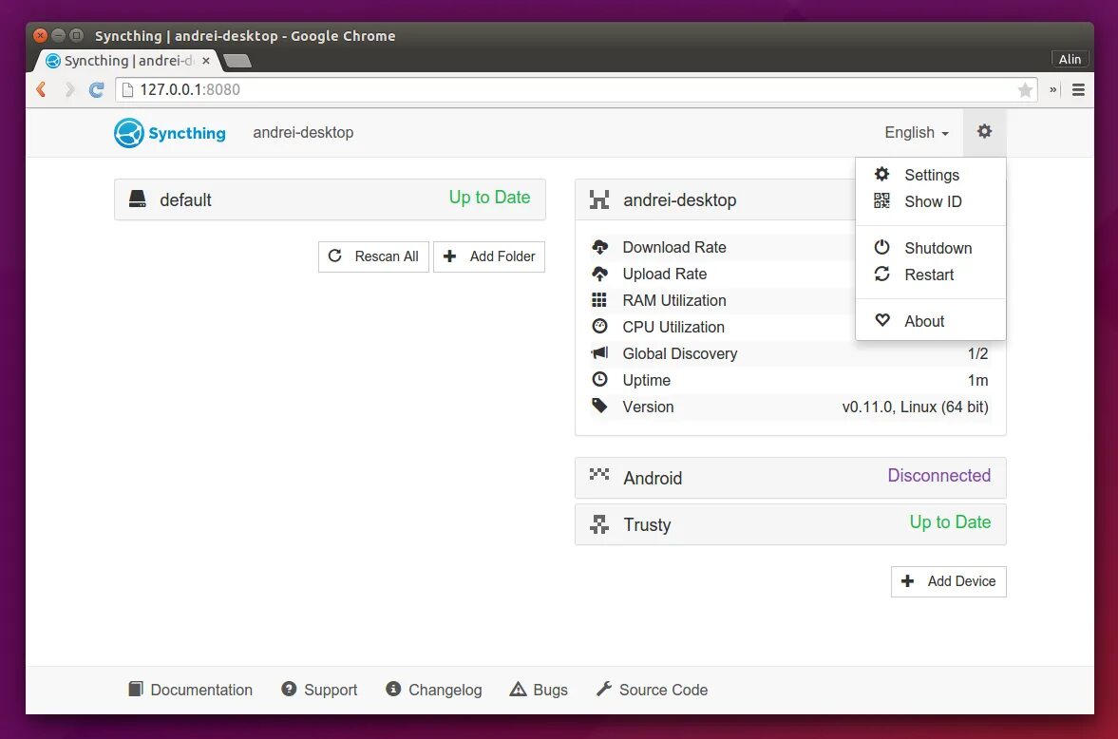Click the Bugs warning triangle icon
This screenshot has height=739, width=1118.
tap(519, 689)
